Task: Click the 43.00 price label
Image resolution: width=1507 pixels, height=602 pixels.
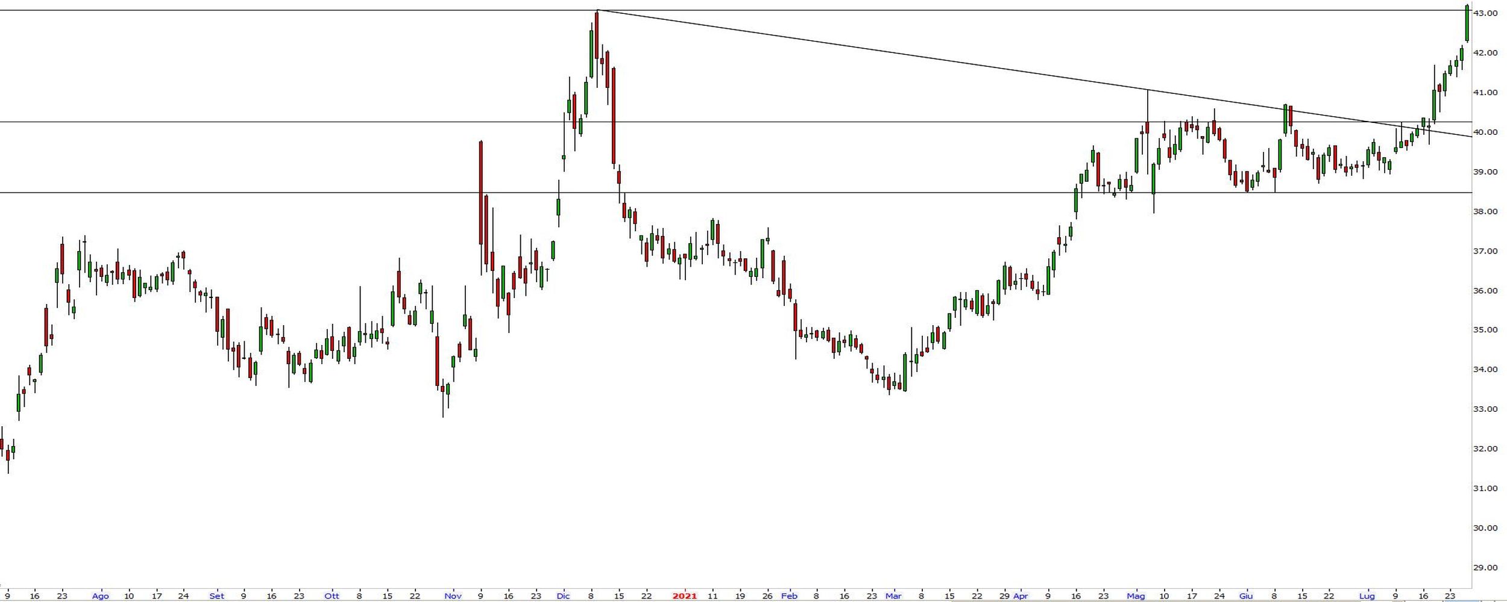Action: coord(1485,13)
